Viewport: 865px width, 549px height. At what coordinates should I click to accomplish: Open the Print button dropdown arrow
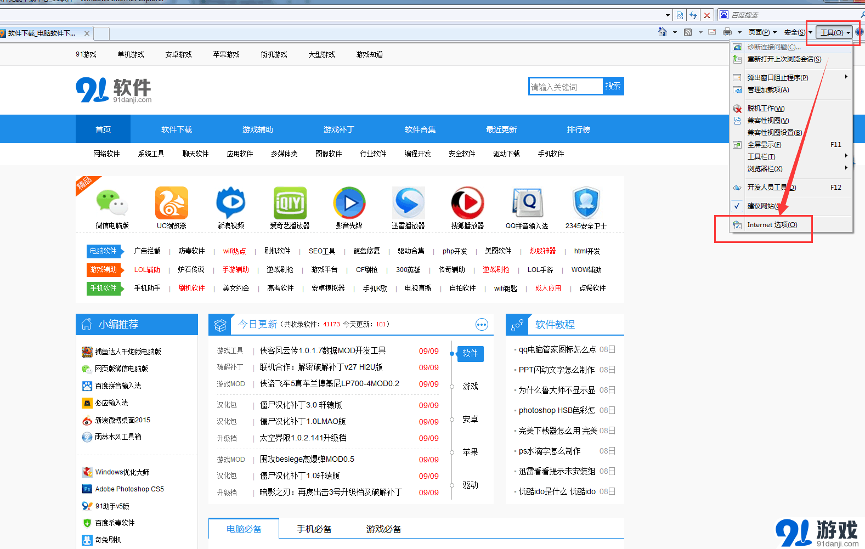pyautogui.click(x=739, y=32)
